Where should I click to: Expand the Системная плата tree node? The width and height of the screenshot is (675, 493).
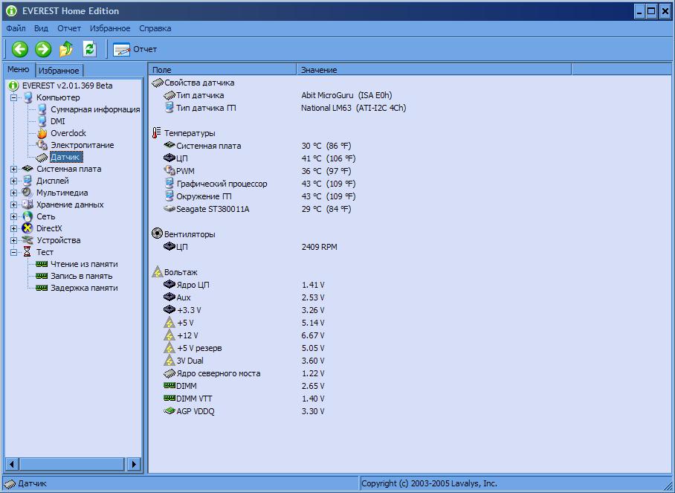pyautogui.click(x=14, y=170)
